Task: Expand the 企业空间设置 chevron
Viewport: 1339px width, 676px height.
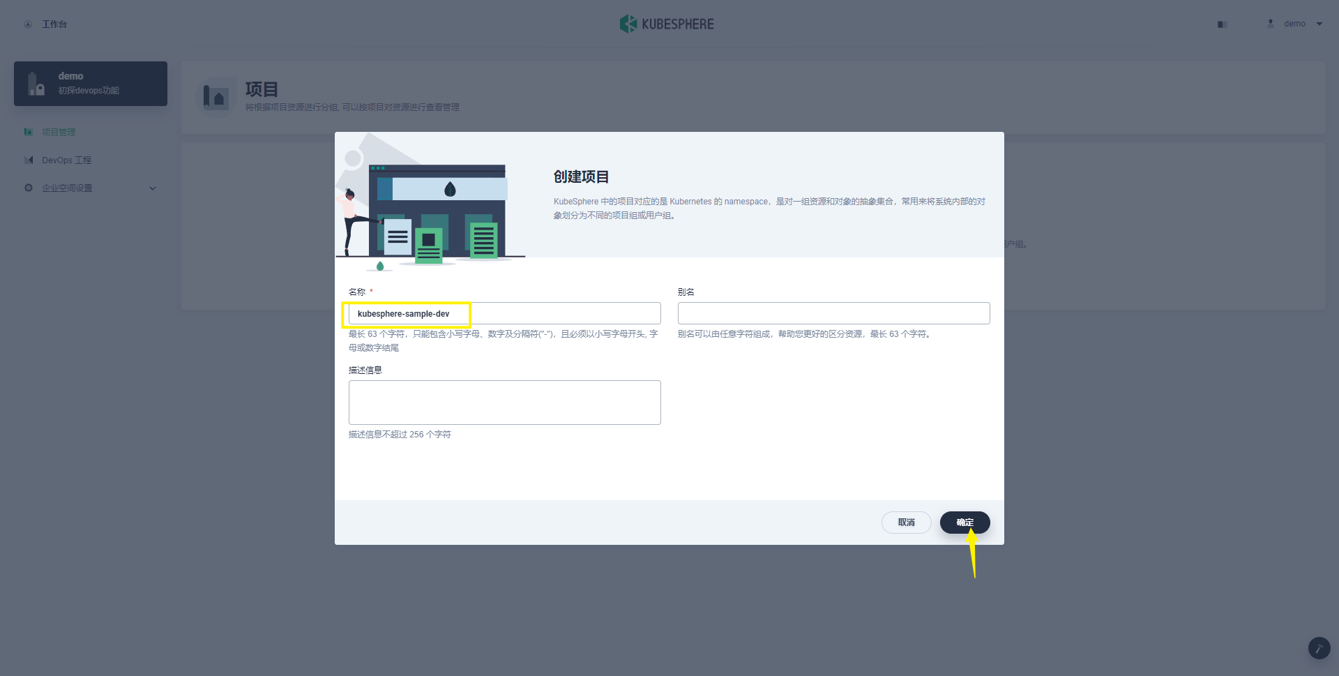Action: pos(153,188)
